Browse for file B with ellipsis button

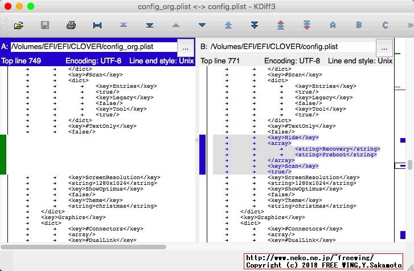pos(384,48)
